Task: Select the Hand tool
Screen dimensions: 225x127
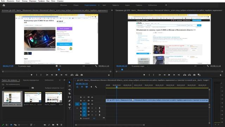Action: [70, 104]
